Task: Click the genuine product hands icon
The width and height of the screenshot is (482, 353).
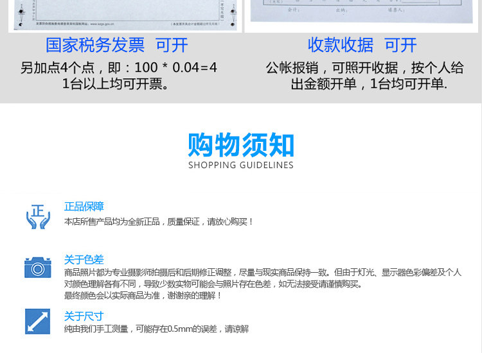Action: coord(38,217)
